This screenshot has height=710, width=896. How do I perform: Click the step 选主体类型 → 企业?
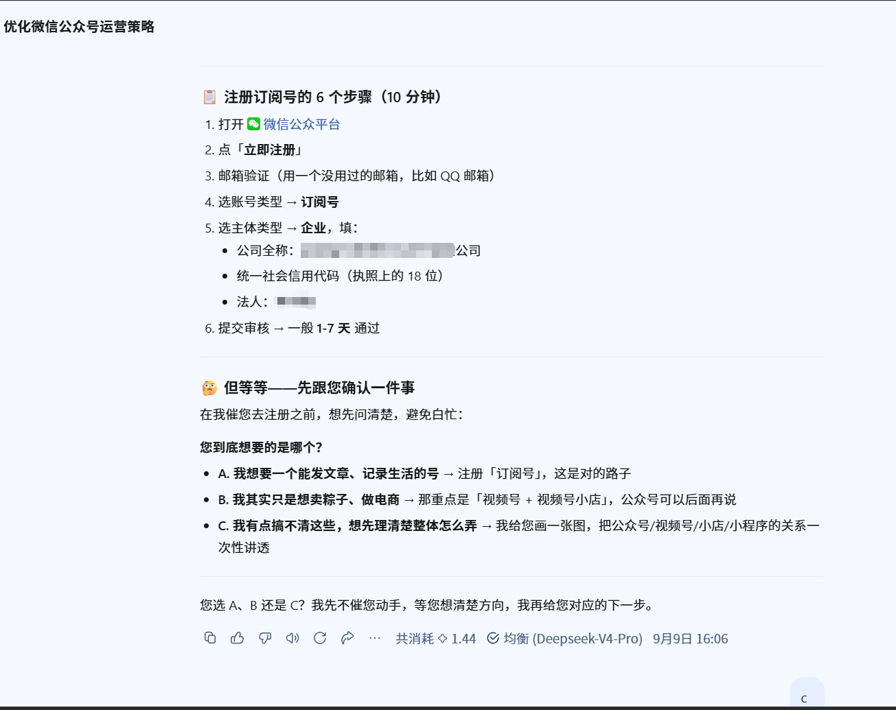288,228
